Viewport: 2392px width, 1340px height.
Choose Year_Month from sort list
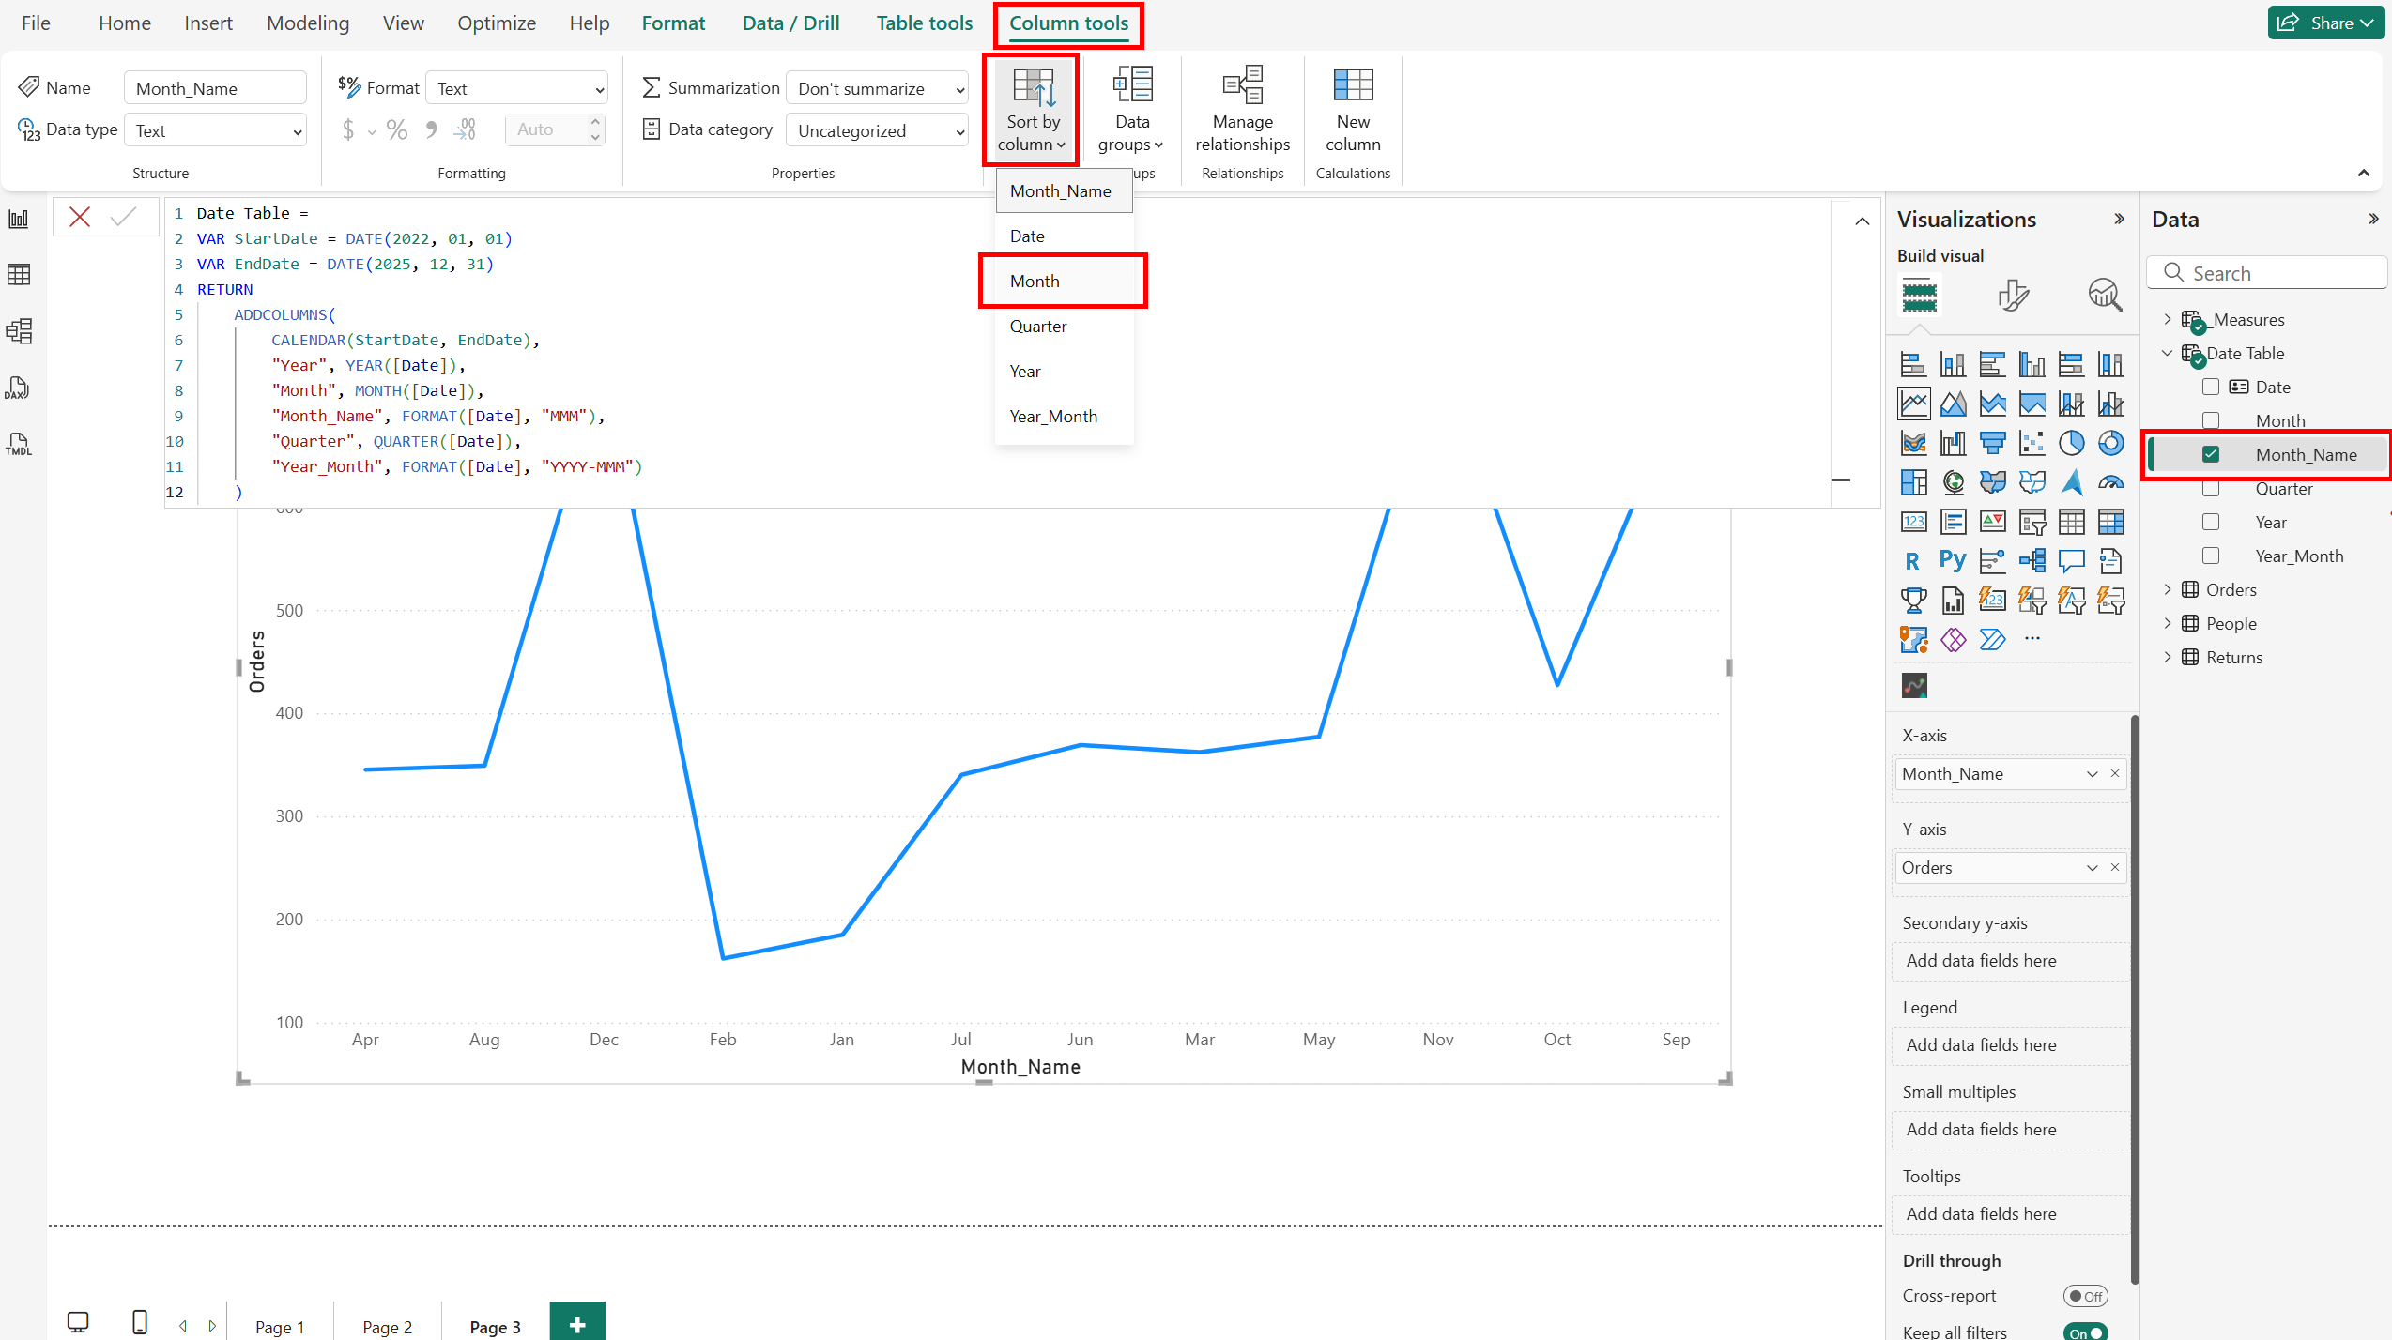pos(1053,417)
